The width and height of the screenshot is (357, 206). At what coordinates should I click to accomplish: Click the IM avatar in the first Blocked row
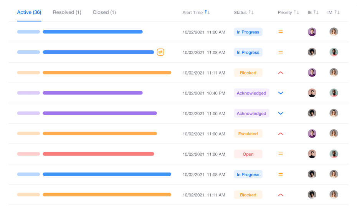[334, 73]
